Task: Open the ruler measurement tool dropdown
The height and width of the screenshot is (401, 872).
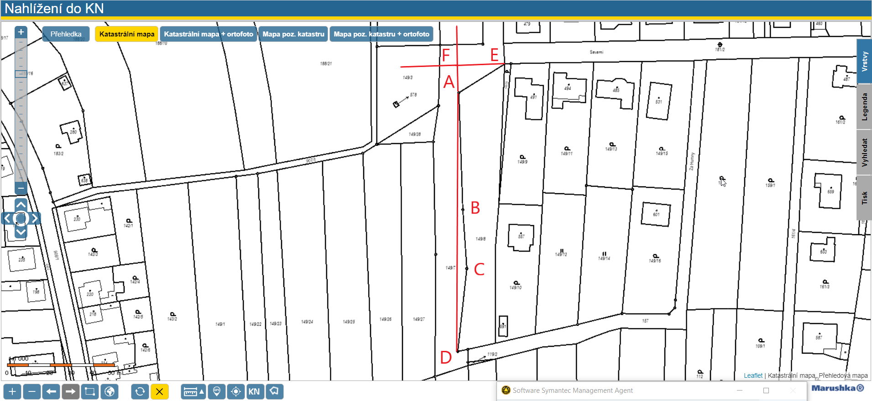Action: tap(193, 391)
